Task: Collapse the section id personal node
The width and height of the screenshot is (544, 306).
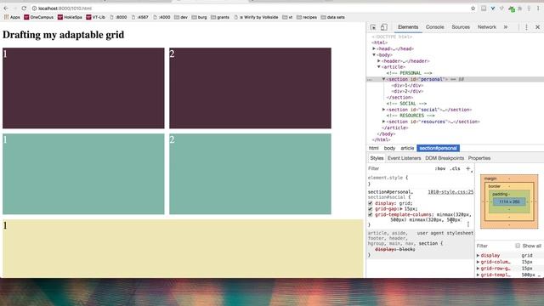Action: click(383, 79)
